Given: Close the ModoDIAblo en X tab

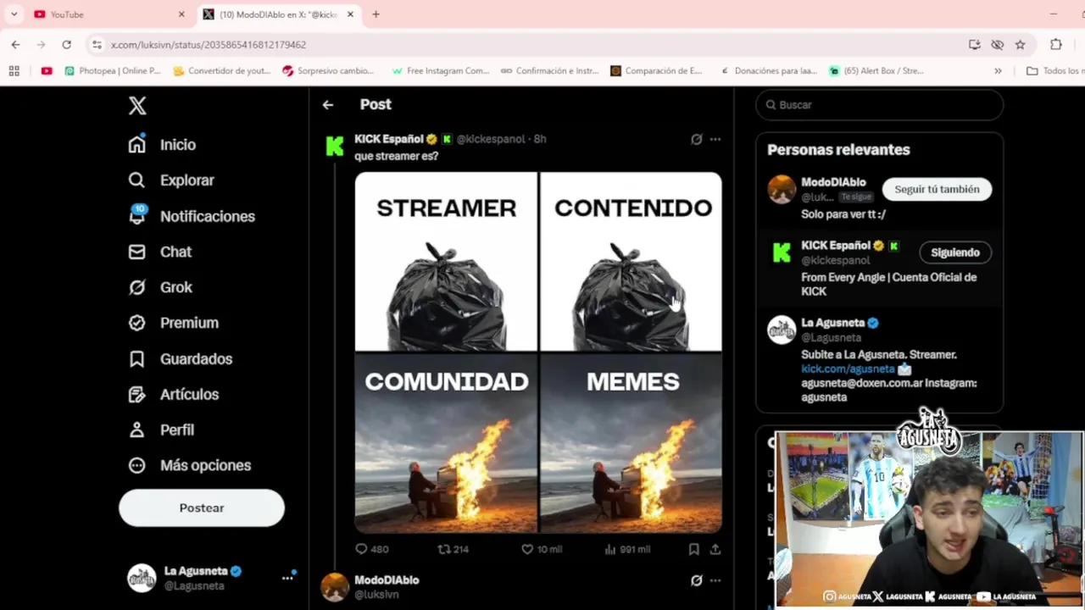Looking at the screenshot, I should tap(351, 14).
